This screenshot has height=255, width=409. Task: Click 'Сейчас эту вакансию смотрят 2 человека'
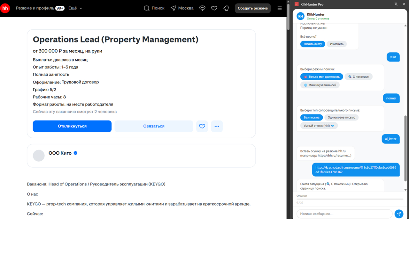pyautogui.click(x=75, y=112)
